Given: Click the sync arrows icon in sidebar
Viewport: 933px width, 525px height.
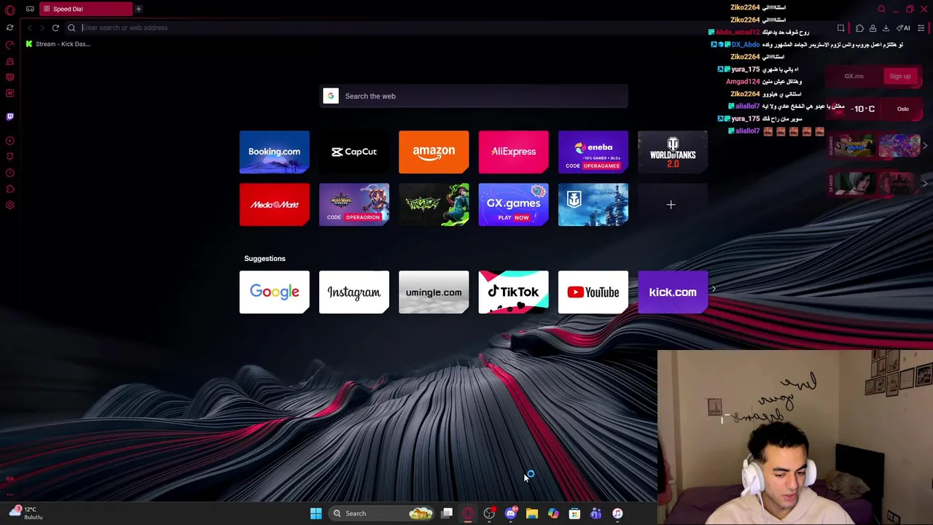Looking at the screenshot, I should [9, 28].
